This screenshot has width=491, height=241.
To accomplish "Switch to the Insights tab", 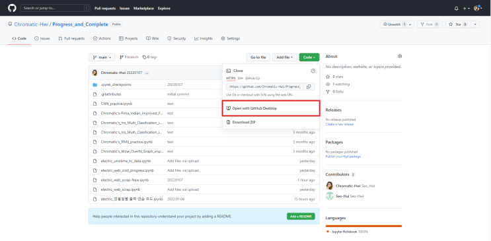I will point(204,38).
